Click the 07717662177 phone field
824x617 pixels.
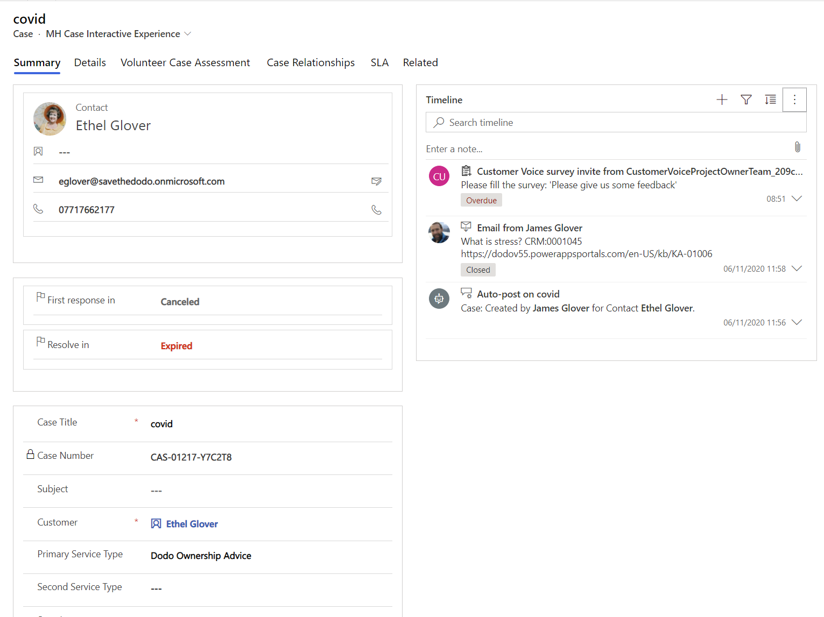[87, 210]
